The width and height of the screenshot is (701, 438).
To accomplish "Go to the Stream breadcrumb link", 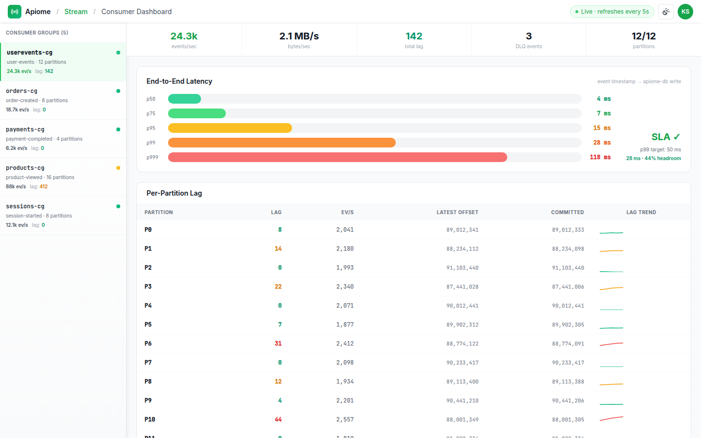I will 76,12.
